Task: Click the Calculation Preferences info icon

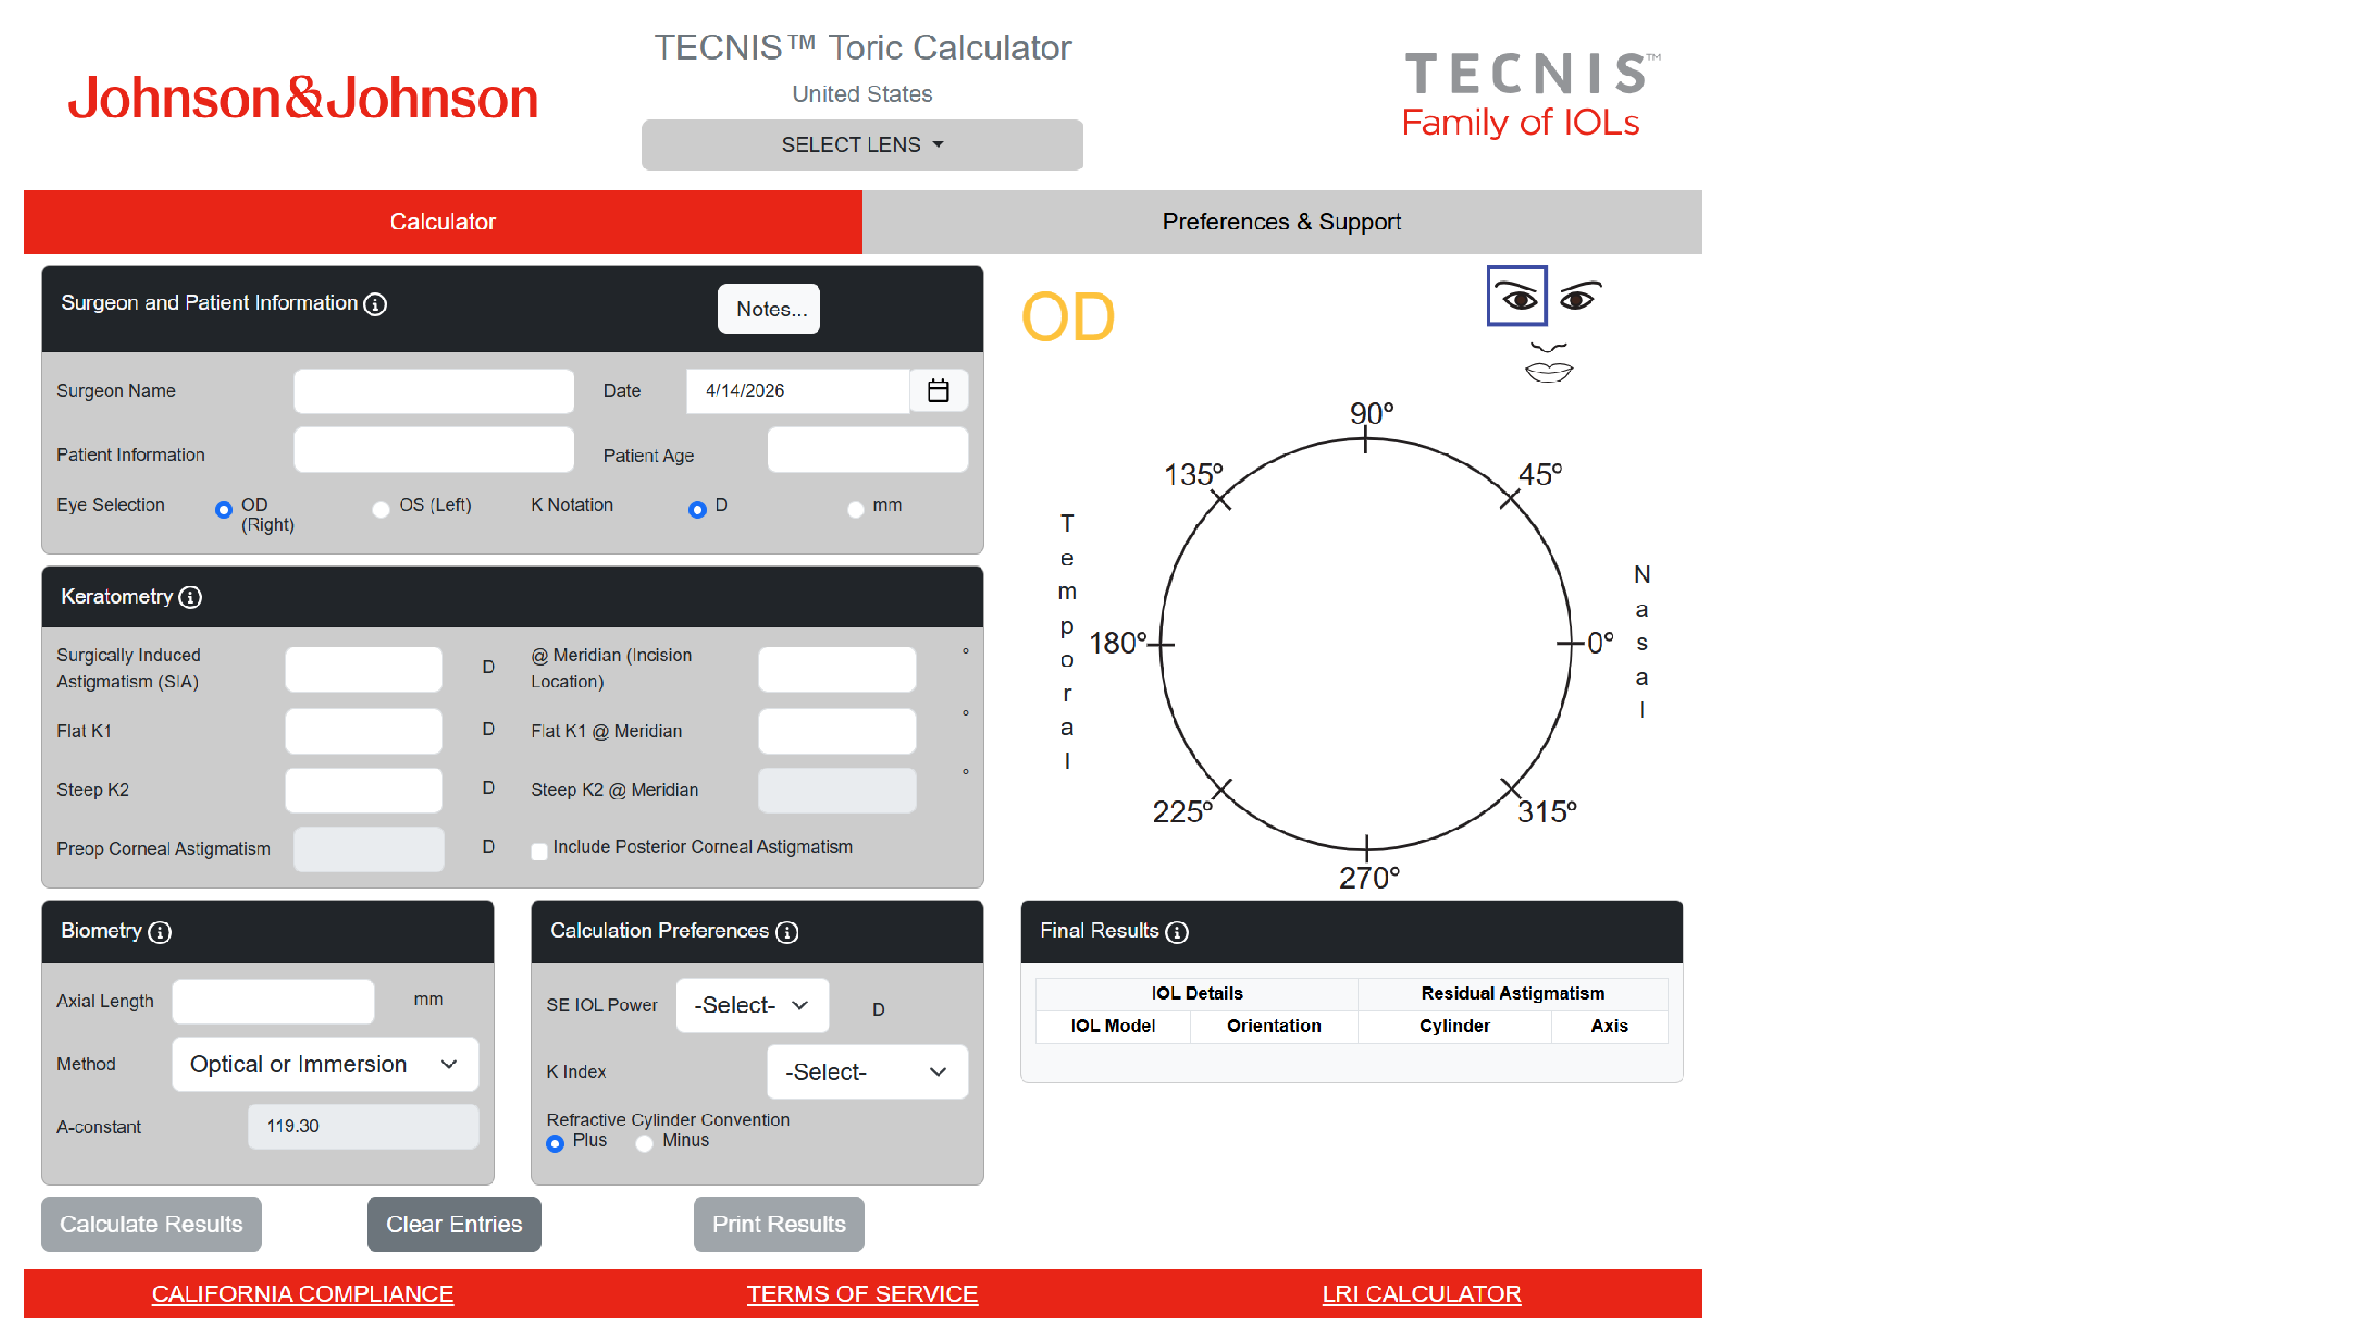Action: [787, 932]
